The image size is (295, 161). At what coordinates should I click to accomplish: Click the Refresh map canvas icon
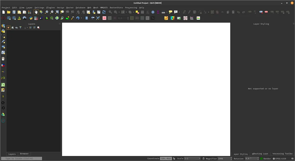104,12
